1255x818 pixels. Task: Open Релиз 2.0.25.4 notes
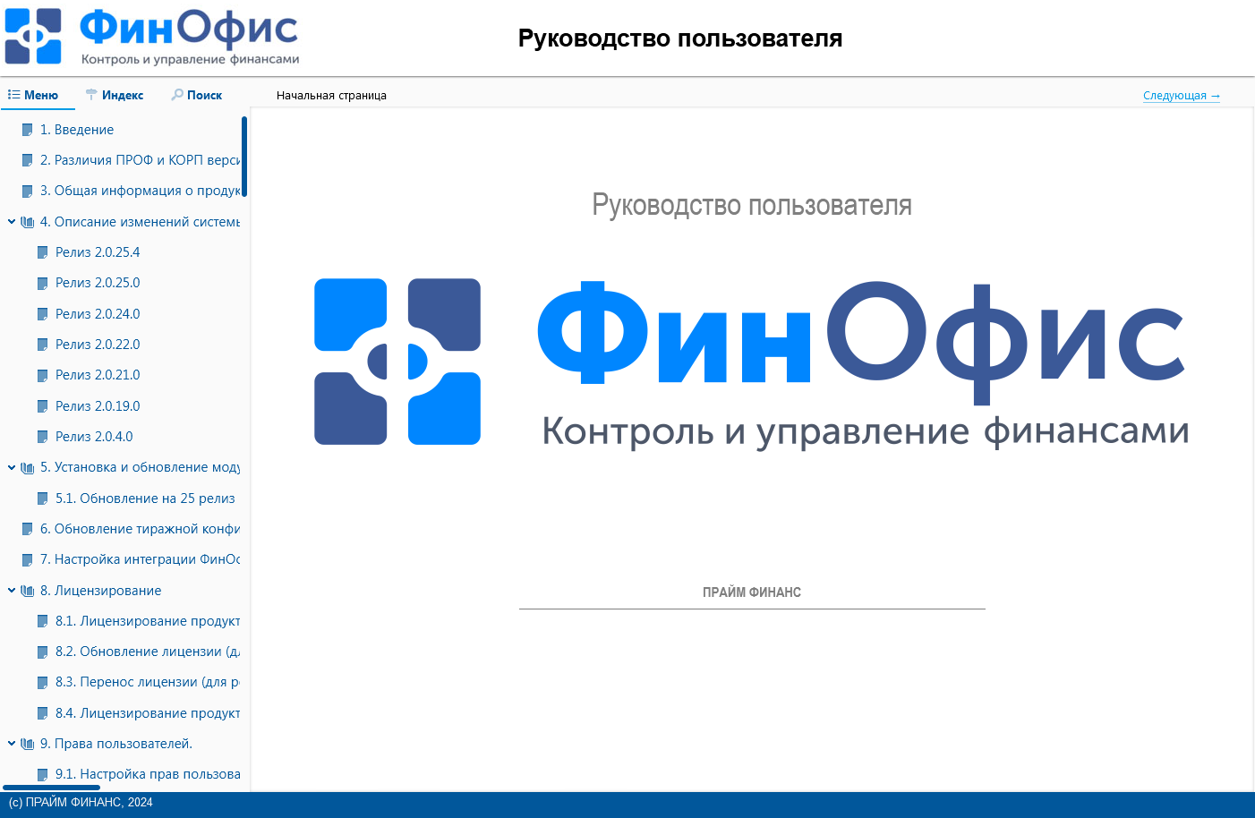coord(98,252)
